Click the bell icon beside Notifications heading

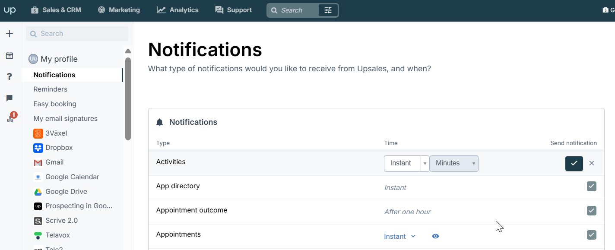[160, 123]
